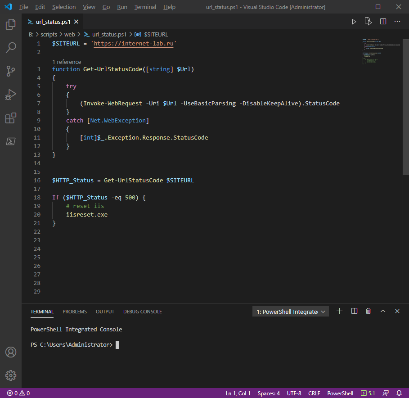Maximize the terminal panel size
Image resolution: width=409 pixels, height=398 pixels.
click(x=383, y=311)
